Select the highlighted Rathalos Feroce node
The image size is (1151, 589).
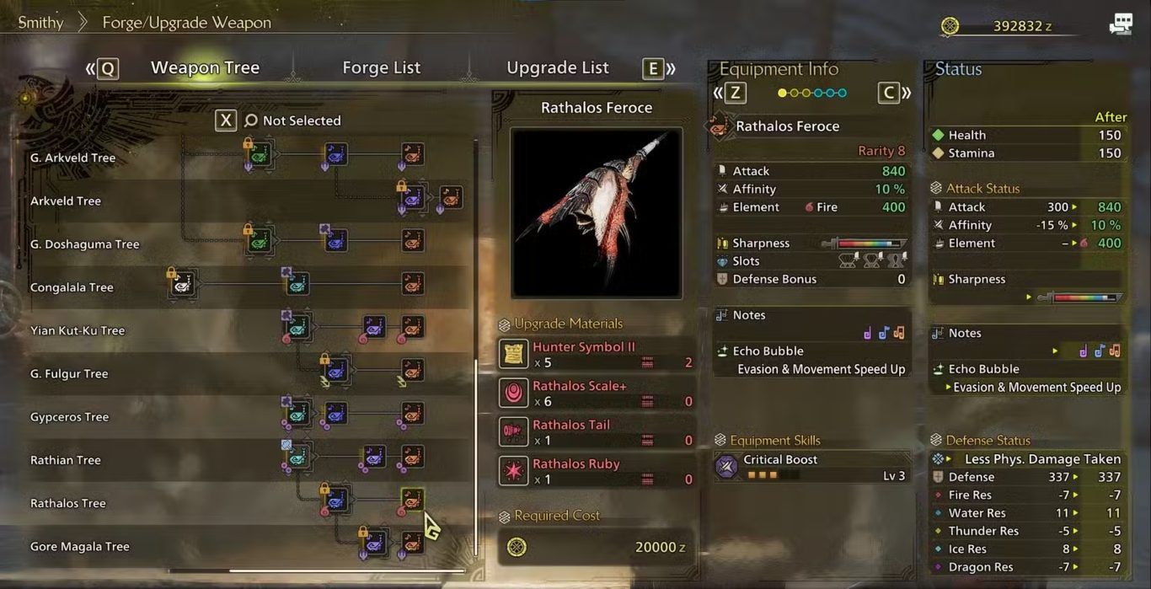point(412,500)
